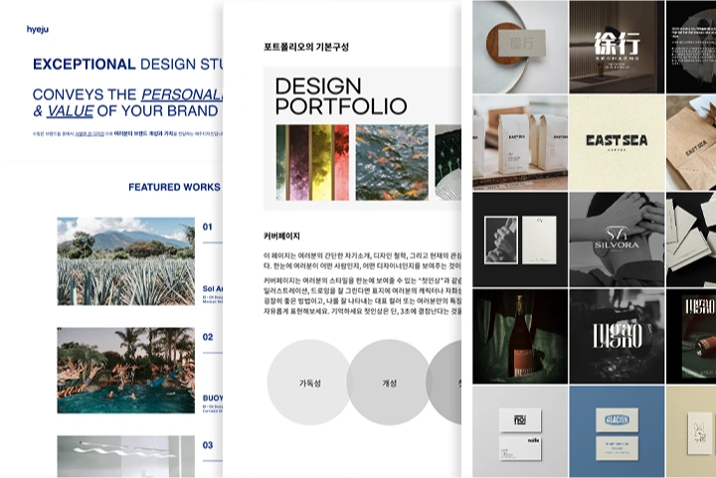Open the blue GLACIEN cards tile
716x478 pixels.
(x=617, y=431)
